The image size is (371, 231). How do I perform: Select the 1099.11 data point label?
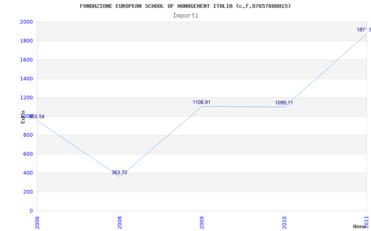[284, 103]
